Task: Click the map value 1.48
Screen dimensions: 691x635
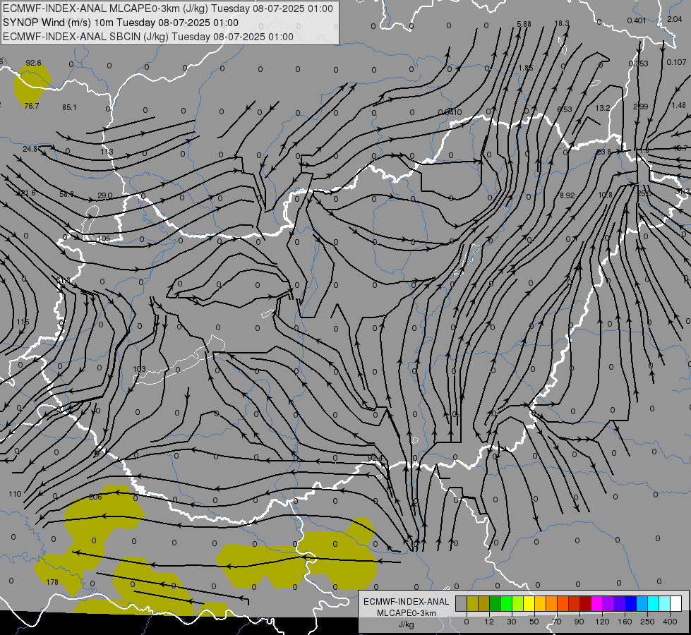Action: coord(679,105)
